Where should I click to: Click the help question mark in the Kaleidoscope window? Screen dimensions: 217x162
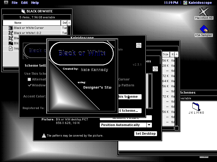(139, 45)
